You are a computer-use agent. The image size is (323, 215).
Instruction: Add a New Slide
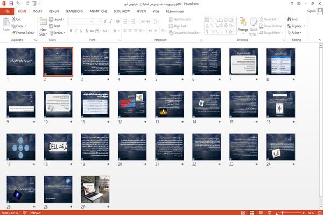(43, 27)
